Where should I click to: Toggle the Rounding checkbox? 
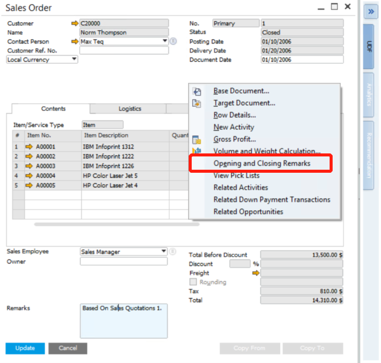194,282
